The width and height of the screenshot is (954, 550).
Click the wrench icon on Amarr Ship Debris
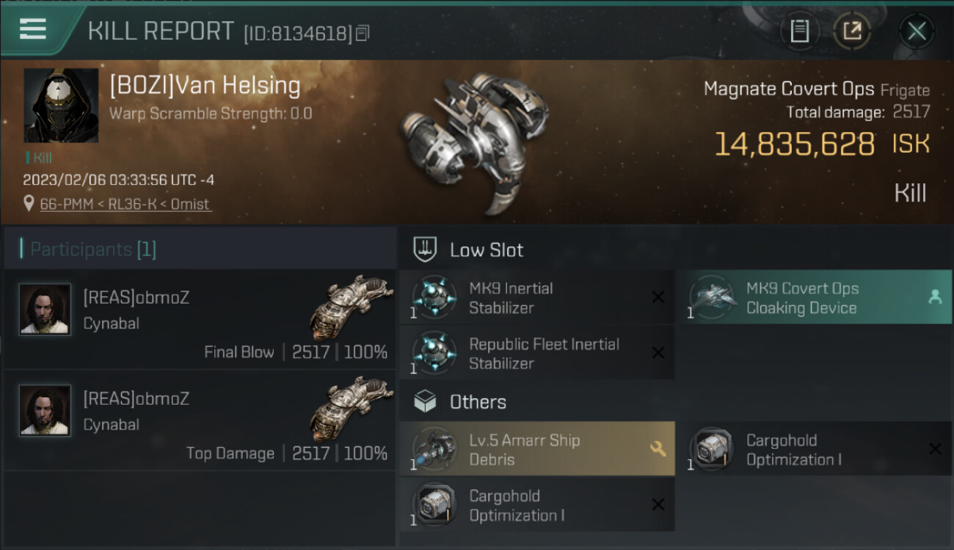[x=658, y=449]
